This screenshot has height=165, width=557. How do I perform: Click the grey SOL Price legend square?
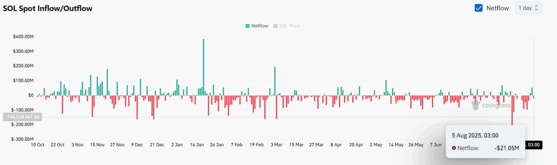click(x=275, y=26)
